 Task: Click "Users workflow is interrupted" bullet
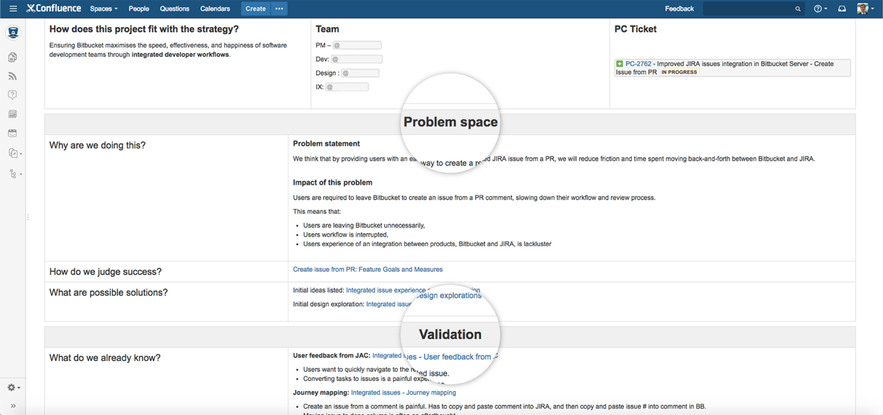point(346,235)
